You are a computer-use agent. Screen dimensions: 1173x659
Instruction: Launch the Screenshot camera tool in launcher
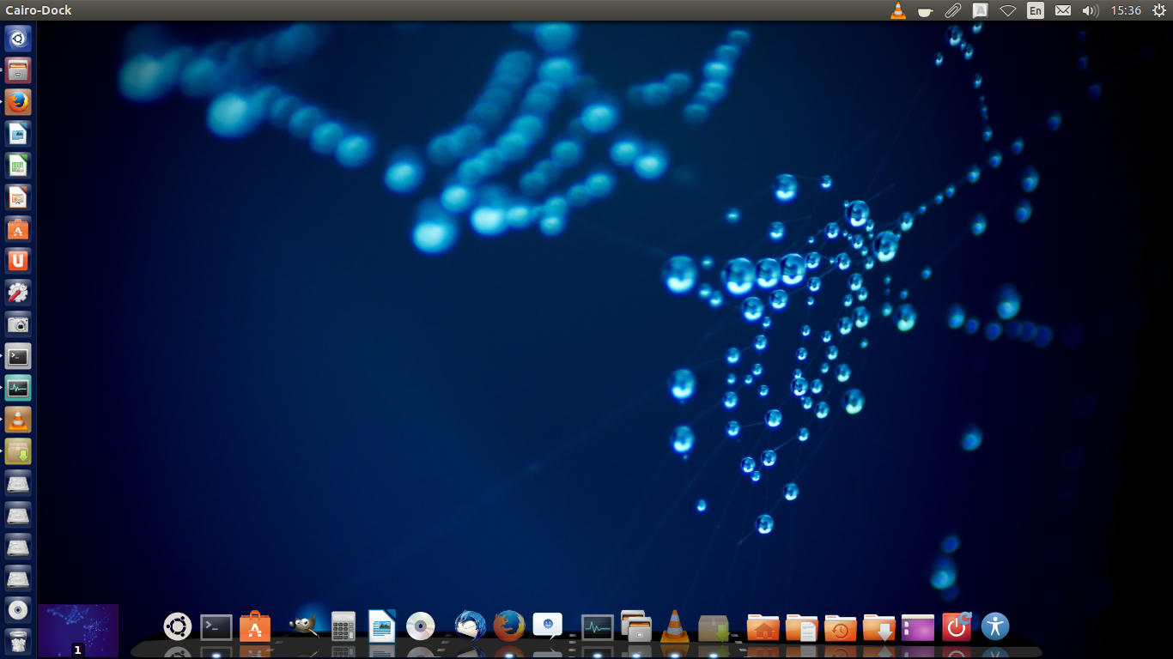coord(18,324)
